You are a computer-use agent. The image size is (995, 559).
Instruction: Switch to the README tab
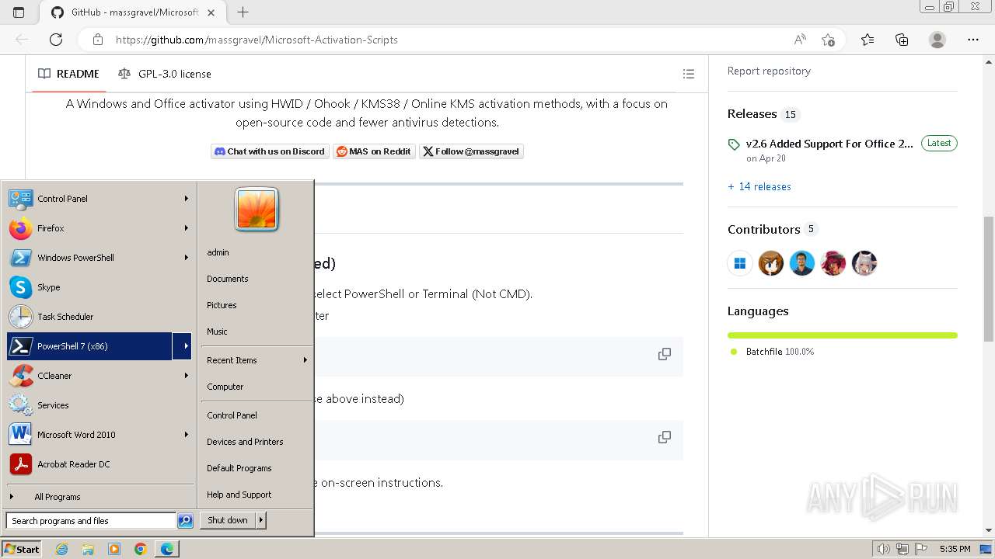[x=68, y=74]
